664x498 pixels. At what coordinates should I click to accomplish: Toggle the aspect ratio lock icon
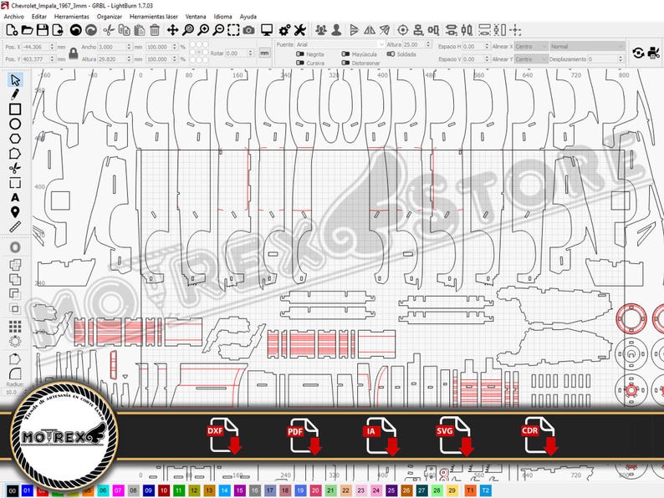coord(74,53)
